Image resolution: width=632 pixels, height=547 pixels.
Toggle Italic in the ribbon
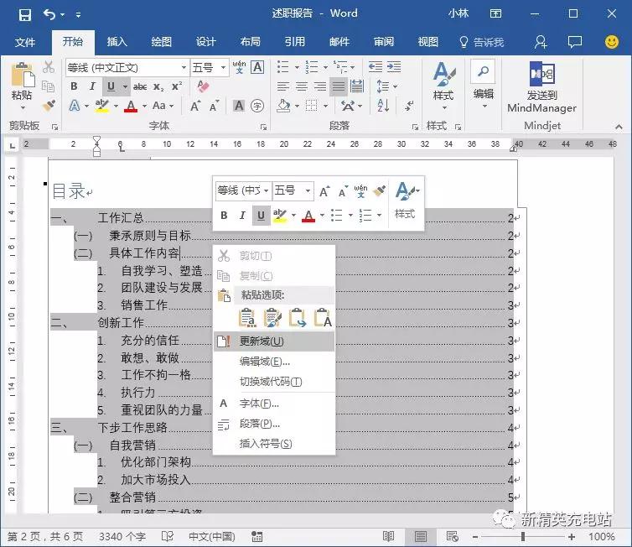(x=92, y=86)
